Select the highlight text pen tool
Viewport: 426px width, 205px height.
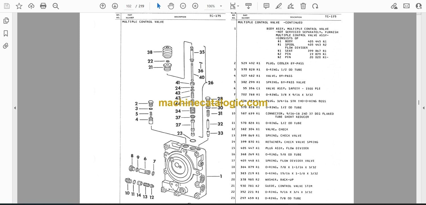point(279,6)
